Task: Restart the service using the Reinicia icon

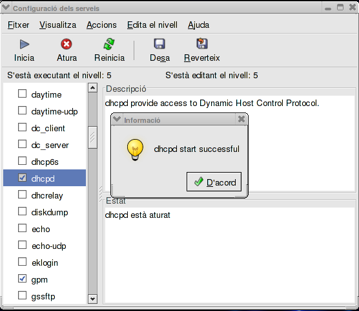Action: (109, 44)
